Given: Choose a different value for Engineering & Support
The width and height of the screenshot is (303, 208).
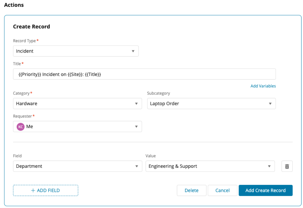Looking at the screenshot, I should pyautogui.click(x=210, y=166).
